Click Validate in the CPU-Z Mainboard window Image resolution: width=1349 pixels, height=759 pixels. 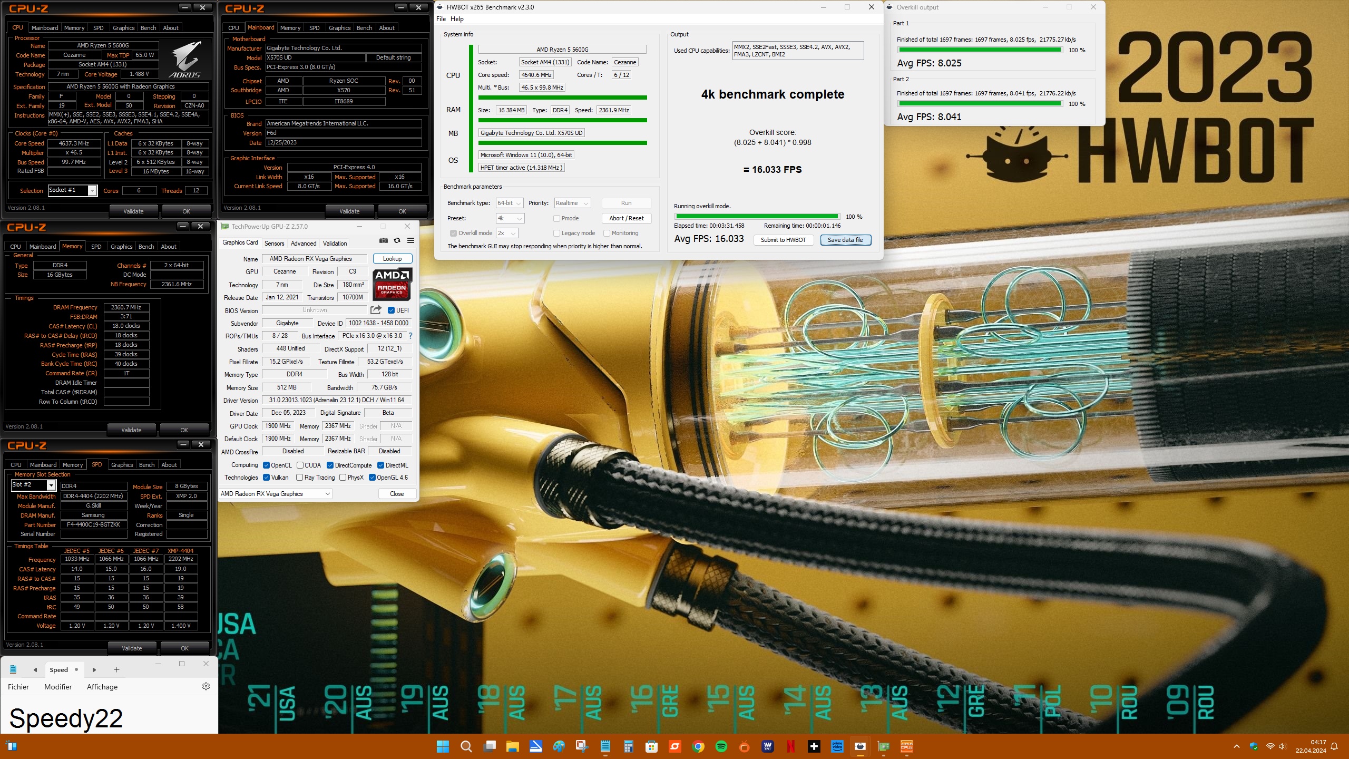point(349,211)
